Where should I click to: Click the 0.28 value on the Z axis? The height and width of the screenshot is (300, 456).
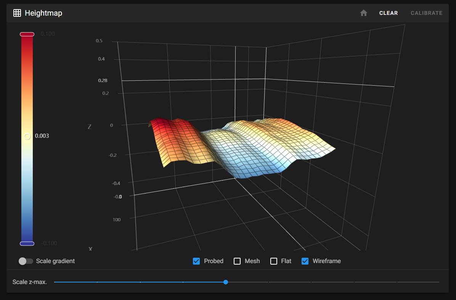[103, 80]
